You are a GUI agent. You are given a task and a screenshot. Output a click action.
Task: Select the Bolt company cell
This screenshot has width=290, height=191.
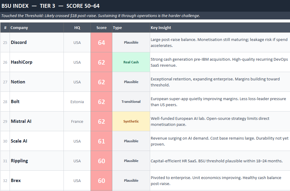(37, 102)
